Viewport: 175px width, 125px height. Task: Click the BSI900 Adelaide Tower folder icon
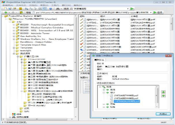[18, 33]
